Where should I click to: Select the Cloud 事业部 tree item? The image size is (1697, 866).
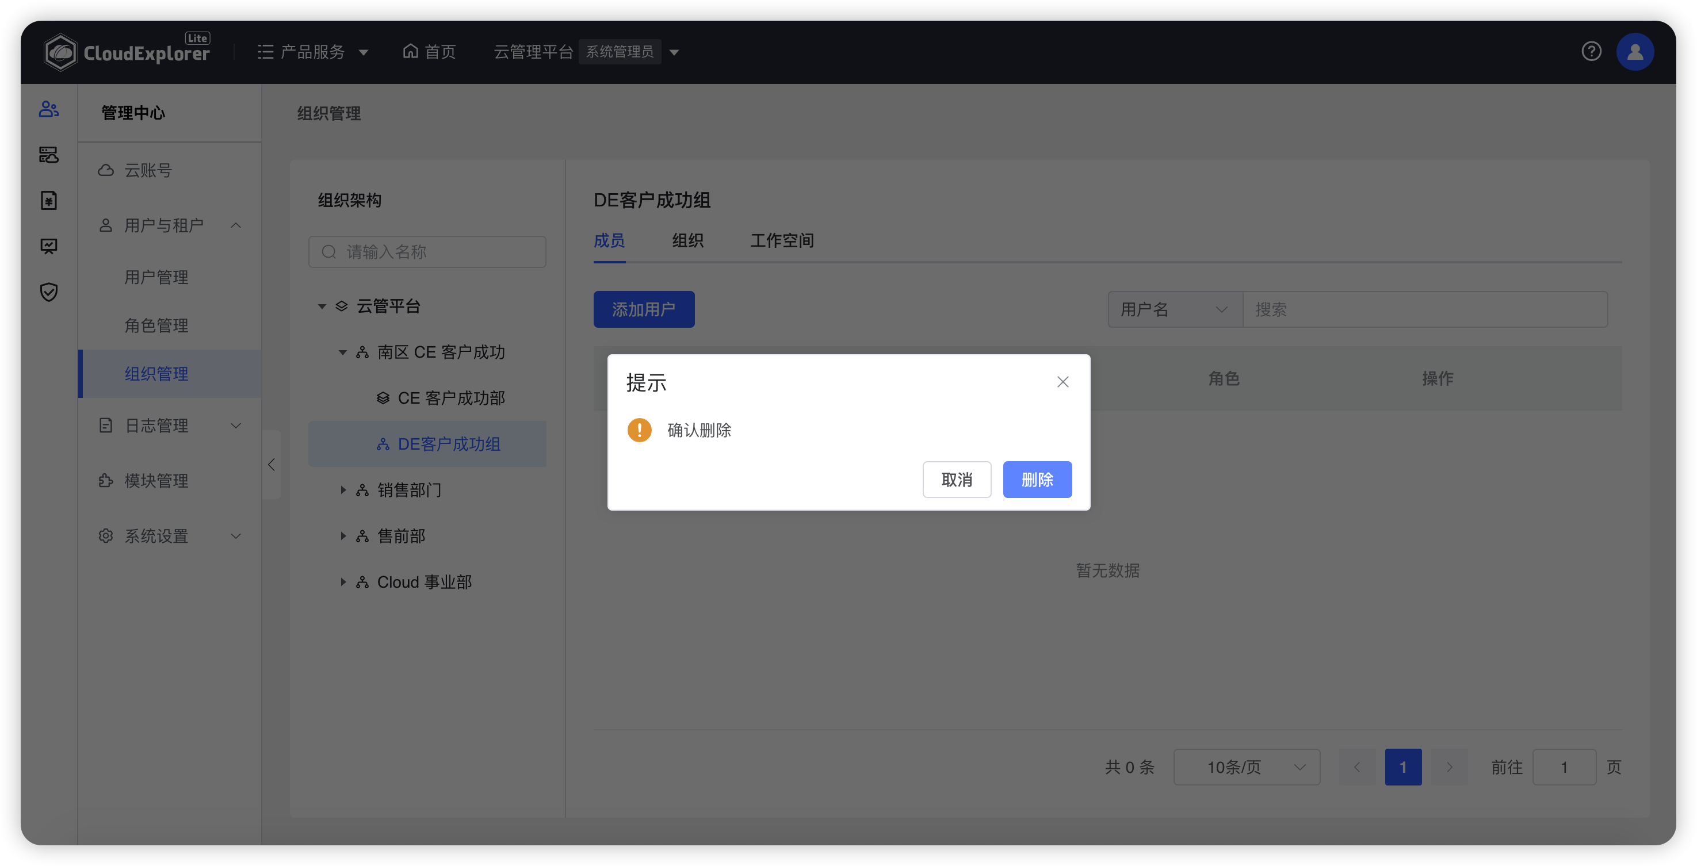tap(427, 581)
